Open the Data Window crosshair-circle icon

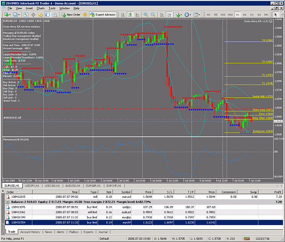33,15
